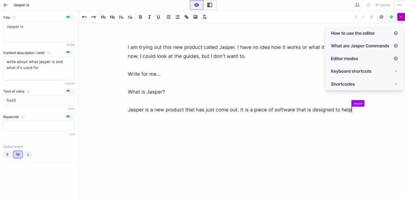Select output length M
The image size is (405, 199).
[18, 155]
